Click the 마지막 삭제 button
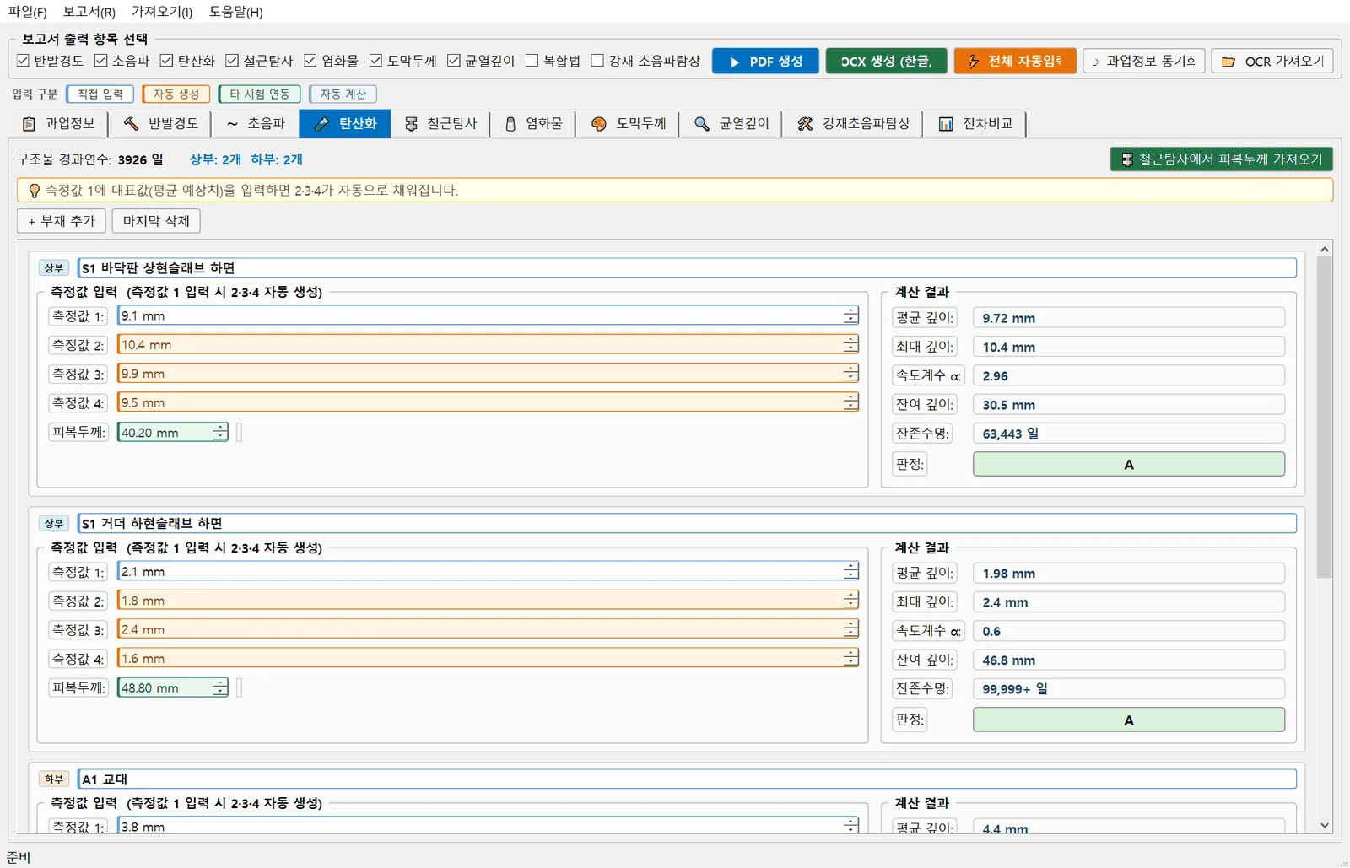This screenshot has height=868, width=1350. (x=156, y=221)
